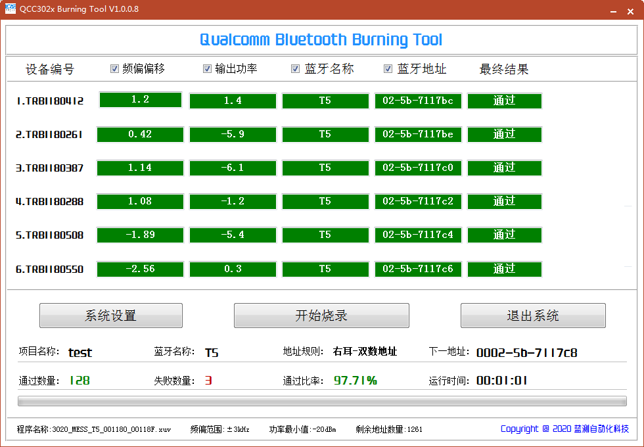Click next address value 0002-5b-7117c8

527,352
